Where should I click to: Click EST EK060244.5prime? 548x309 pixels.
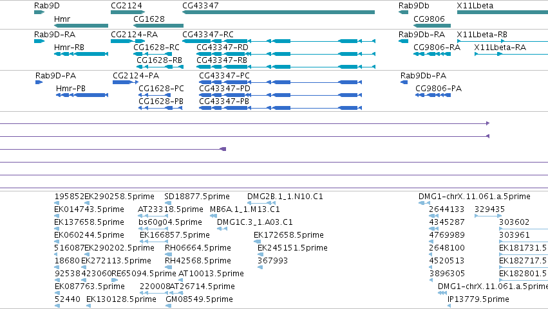(x=89, y=235)
